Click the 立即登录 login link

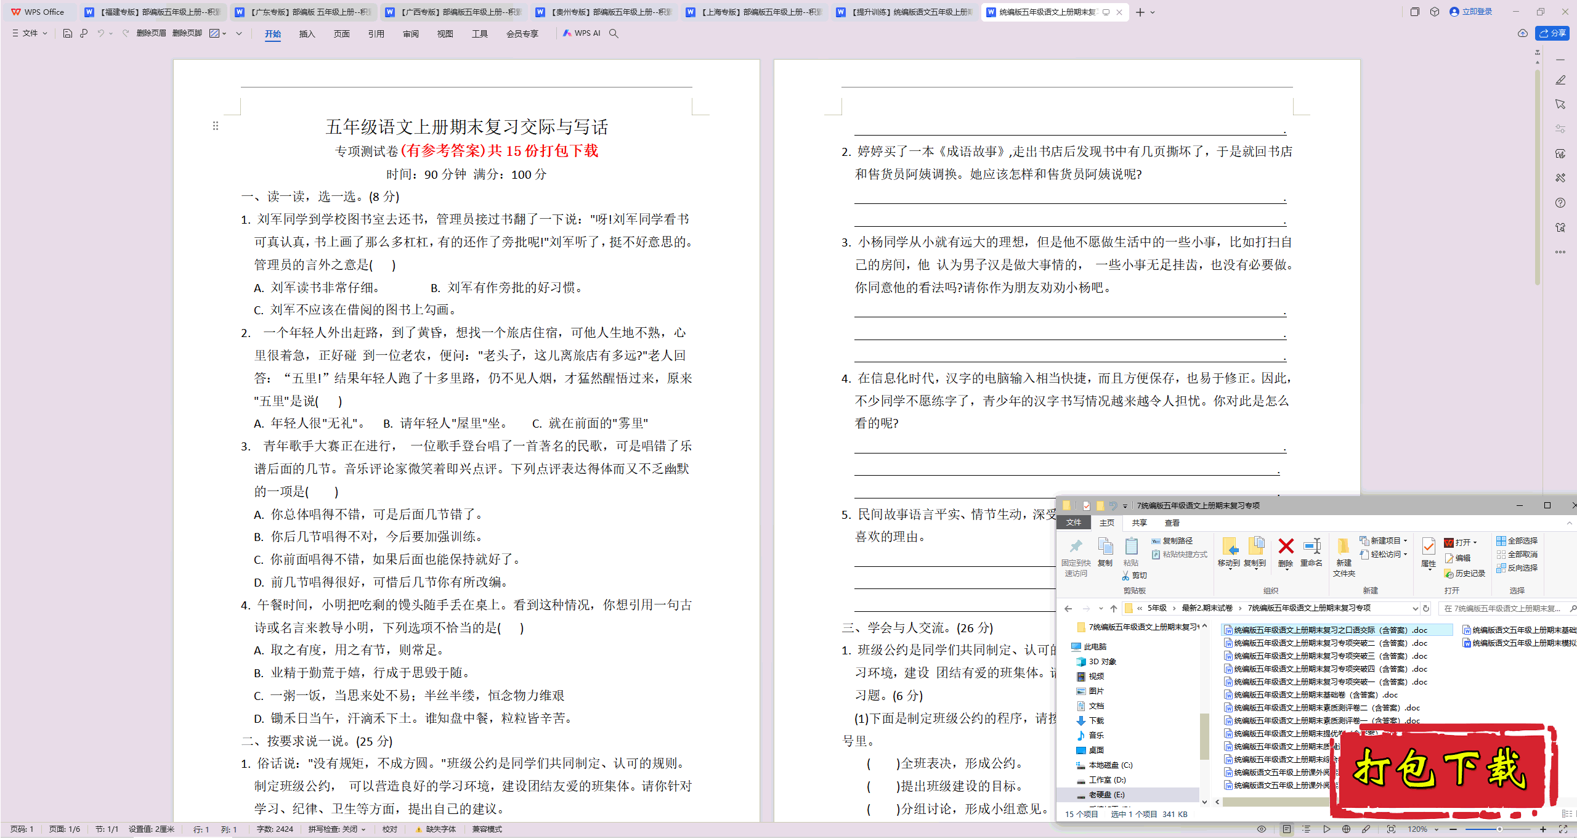(1471, 12)
